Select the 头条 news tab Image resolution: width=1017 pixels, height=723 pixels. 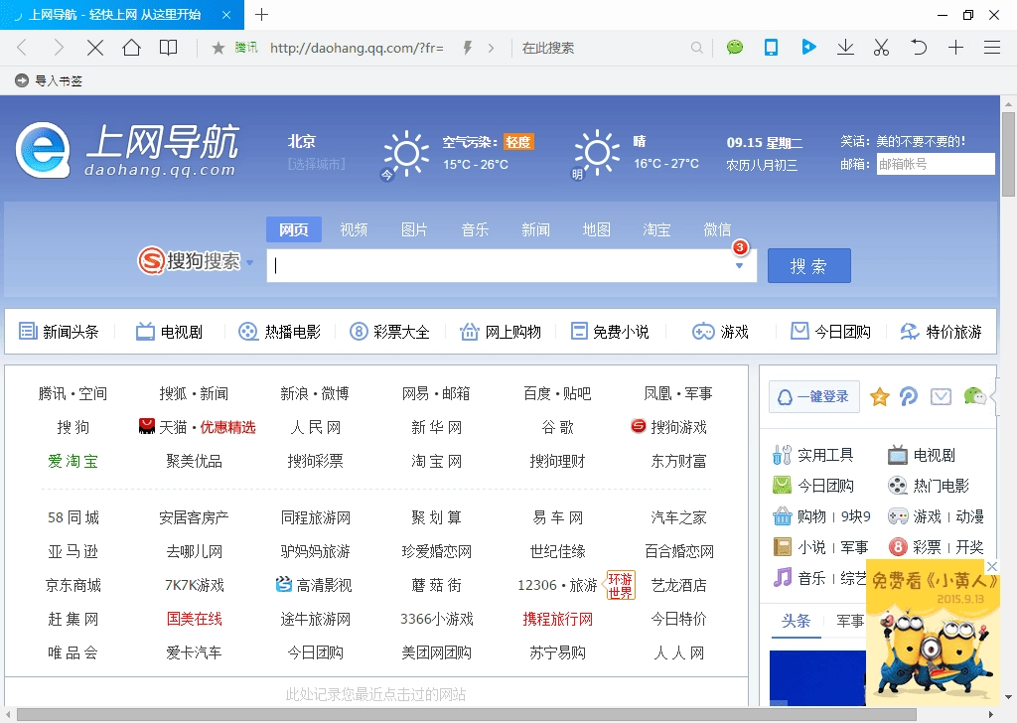pos(796,621)
